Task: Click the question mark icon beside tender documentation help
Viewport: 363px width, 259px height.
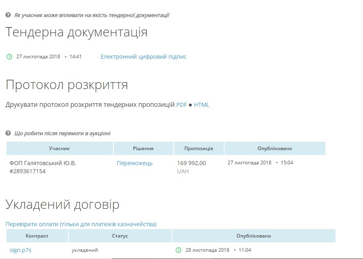Action: 8,15
